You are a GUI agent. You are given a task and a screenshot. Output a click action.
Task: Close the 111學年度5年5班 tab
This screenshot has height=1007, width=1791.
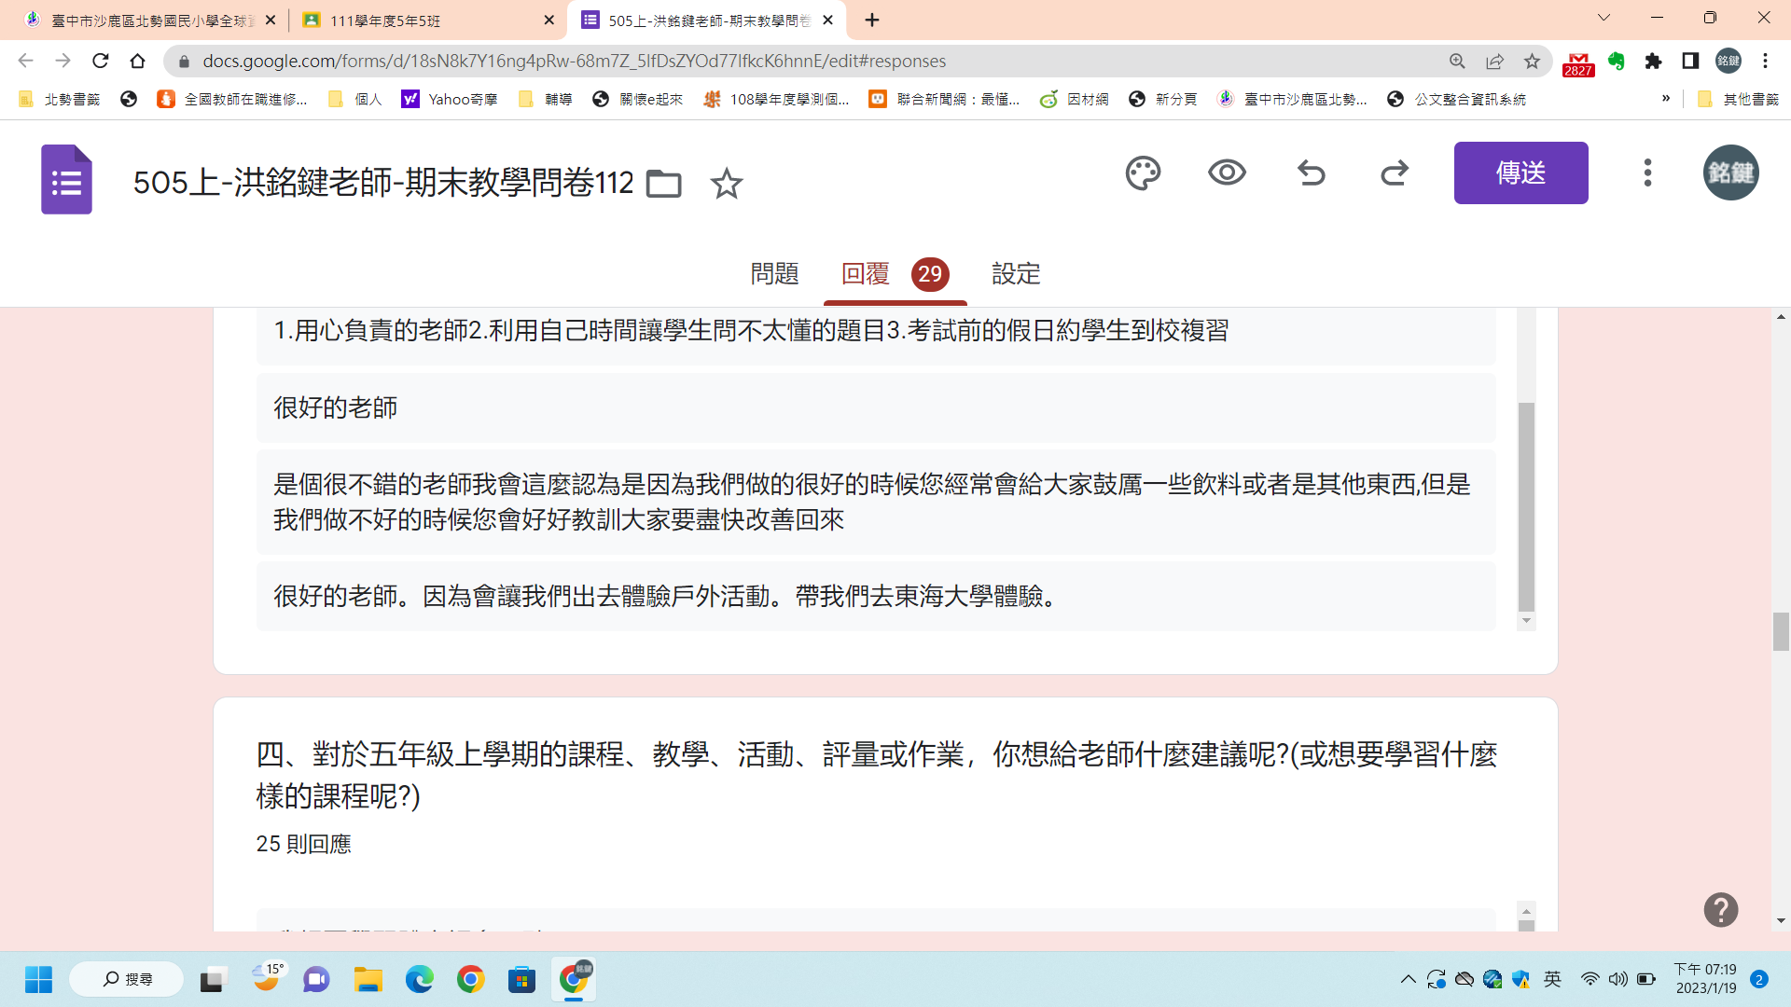pos(548,20)
